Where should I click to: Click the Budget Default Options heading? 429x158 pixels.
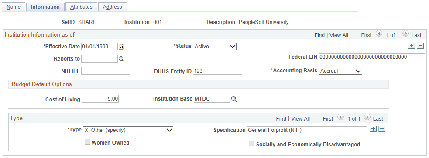pos(42,84)
